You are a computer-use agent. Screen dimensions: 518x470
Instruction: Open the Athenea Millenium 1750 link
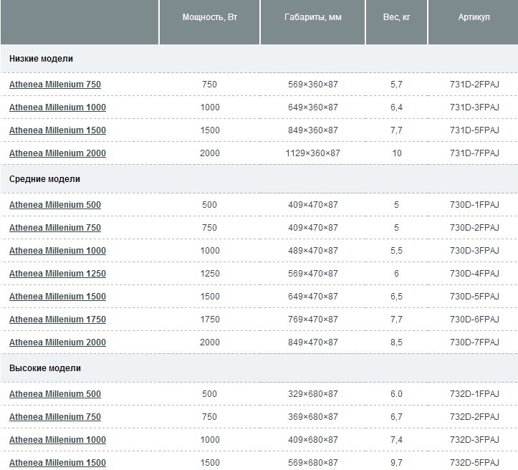pyautogui.click(x=57, y=320)
